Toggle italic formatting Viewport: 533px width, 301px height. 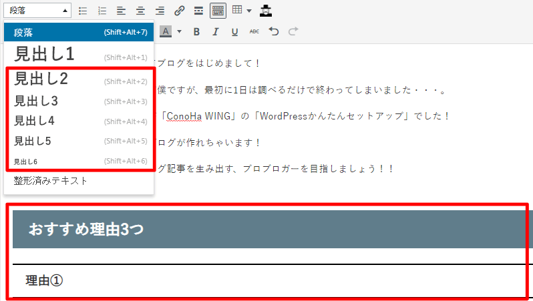(215, 31)
